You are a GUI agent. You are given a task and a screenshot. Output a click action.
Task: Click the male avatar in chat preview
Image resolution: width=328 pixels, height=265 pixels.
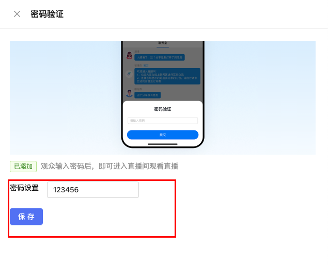coord(129,93)
